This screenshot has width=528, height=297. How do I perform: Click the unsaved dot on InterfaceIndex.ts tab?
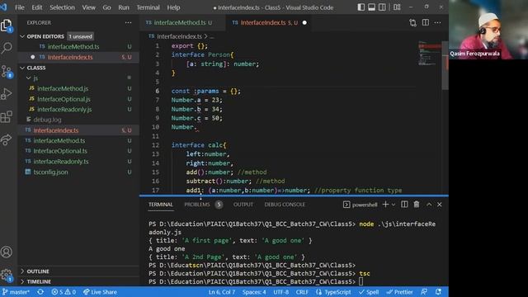304,22
